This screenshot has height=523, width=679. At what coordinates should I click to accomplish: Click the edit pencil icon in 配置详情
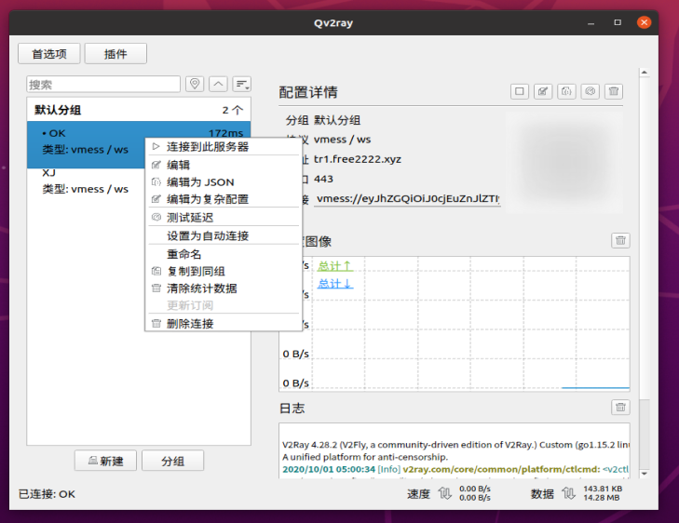coord(543,91)
